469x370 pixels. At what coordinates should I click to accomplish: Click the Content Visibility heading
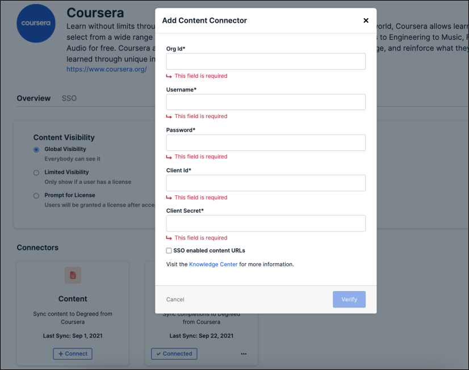(64, 137)
